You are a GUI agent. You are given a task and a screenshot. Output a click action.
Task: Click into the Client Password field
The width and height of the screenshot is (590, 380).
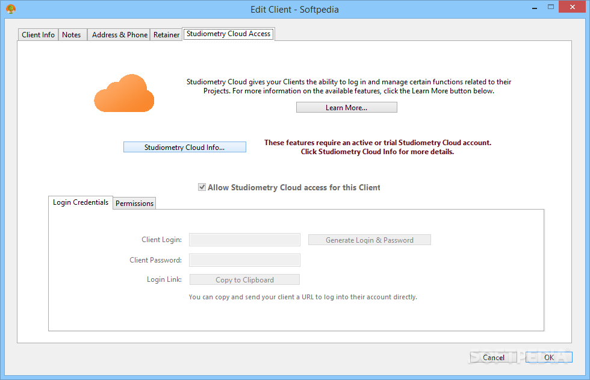(244, 260)
